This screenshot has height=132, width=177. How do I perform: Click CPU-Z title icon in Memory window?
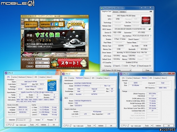[121, 74]
